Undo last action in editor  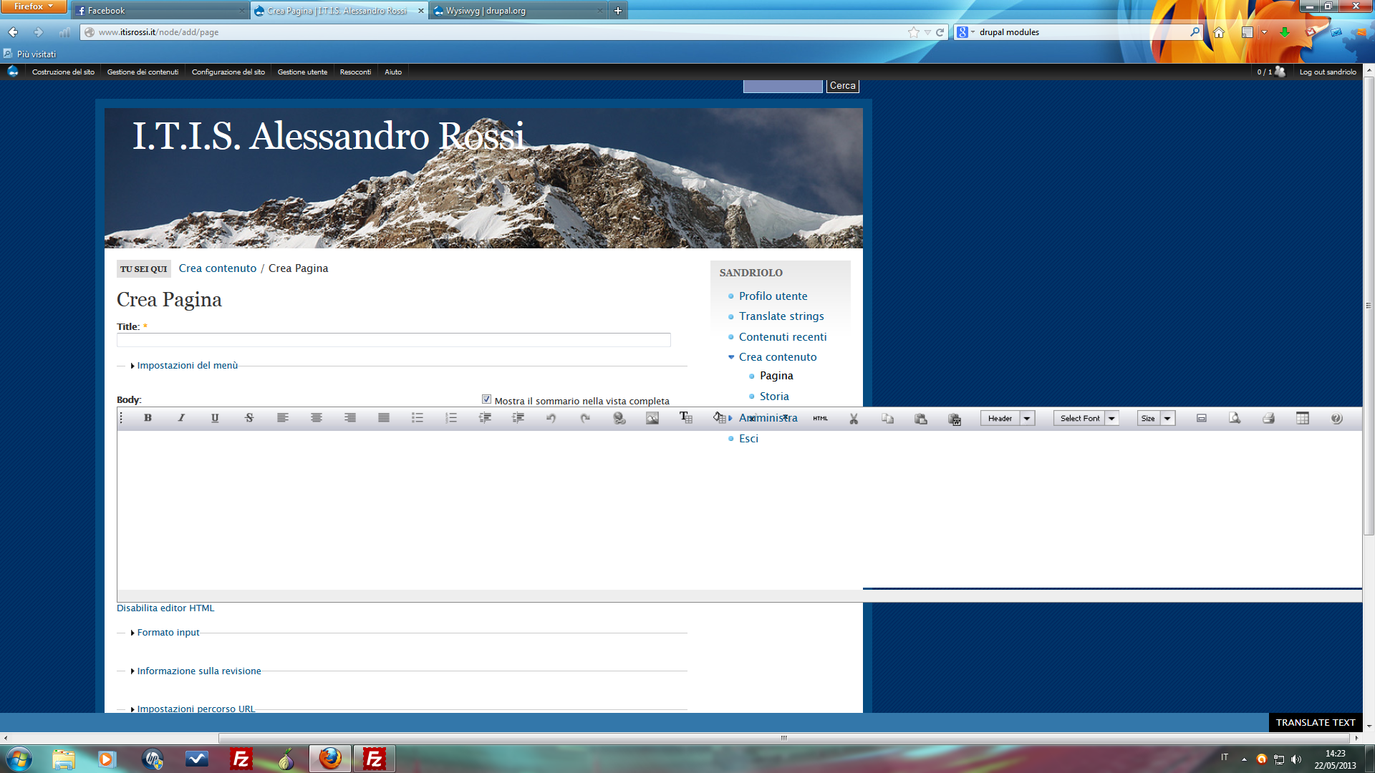click(551, 418)
